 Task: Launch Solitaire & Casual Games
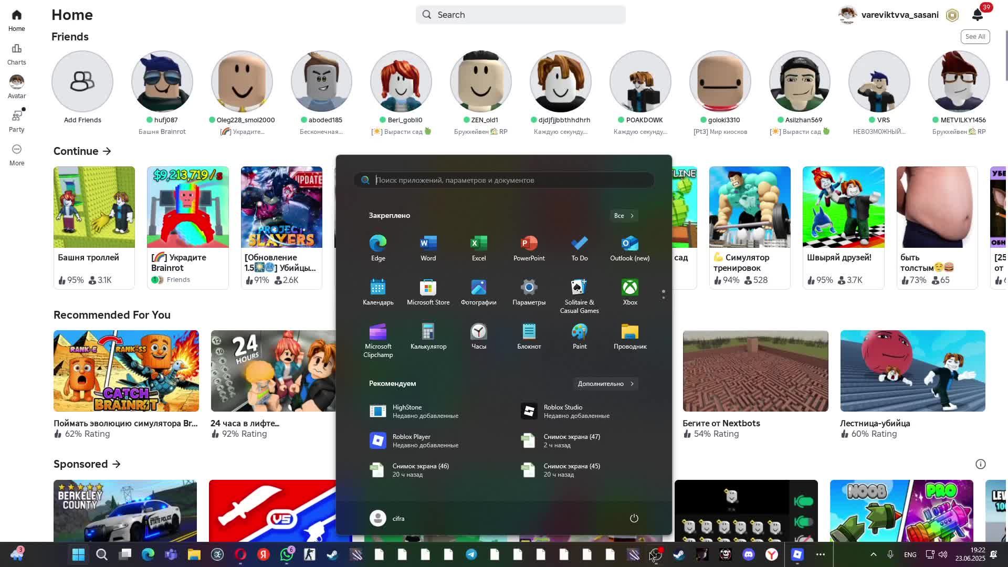[580, 296]
